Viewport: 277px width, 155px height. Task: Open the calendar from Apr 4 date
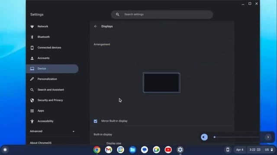click(x=240, y=150)
